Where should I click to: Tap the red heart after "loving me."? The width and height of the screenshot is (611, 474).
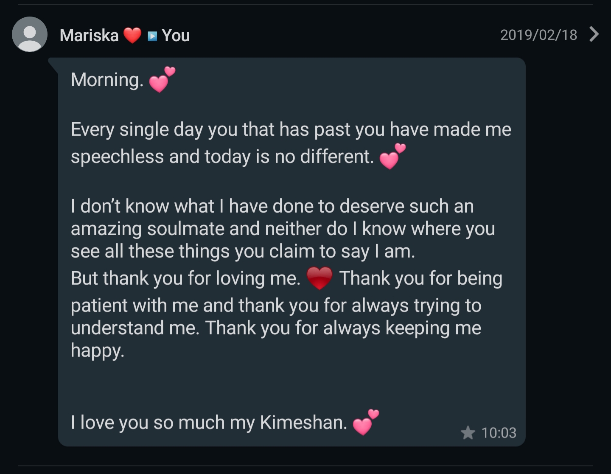(320, 278)
